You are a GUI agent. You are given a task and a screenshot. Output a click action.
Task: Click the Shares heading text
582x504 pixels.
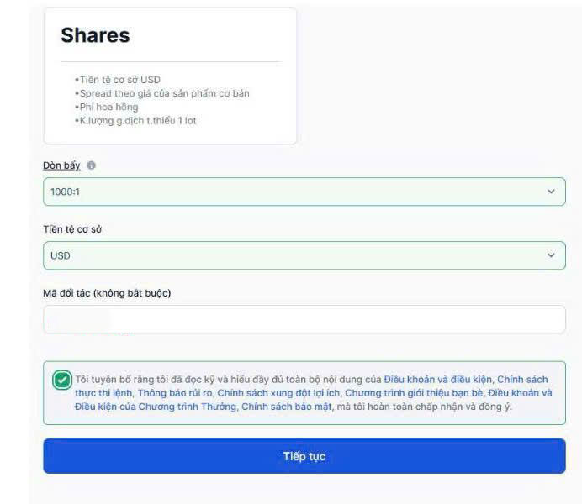pyautogui.click(x=95, y=35)
